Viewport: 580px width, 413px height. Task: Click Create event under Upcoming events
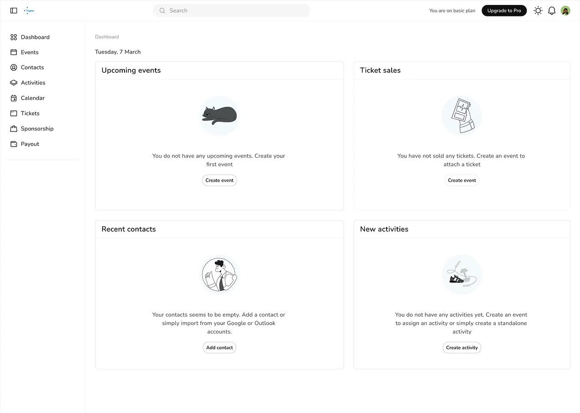click(x=219, y=180)
